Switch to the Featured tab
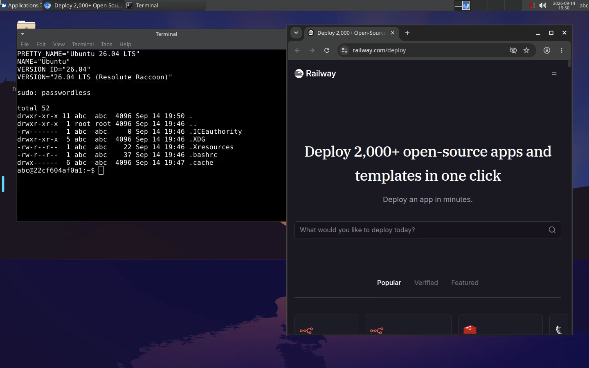This screenshot has width=589, height=368. [x=465, y=283]
